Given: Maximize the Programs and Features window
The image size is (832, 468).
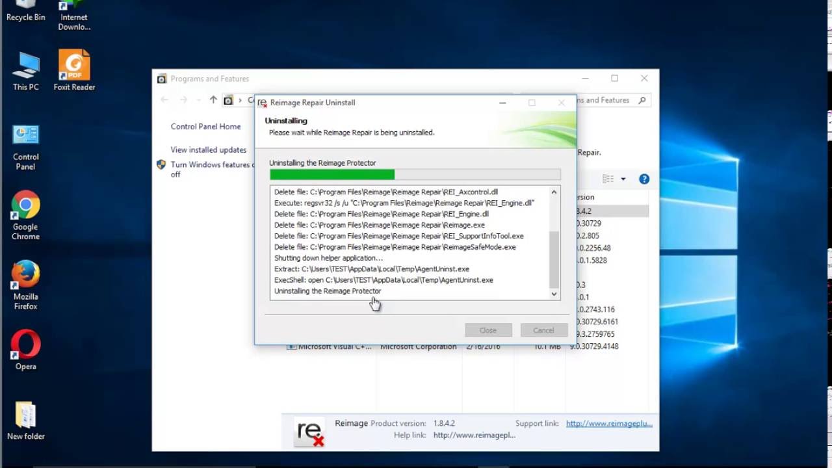Looking at the screenshot, I should click(614, 79).
